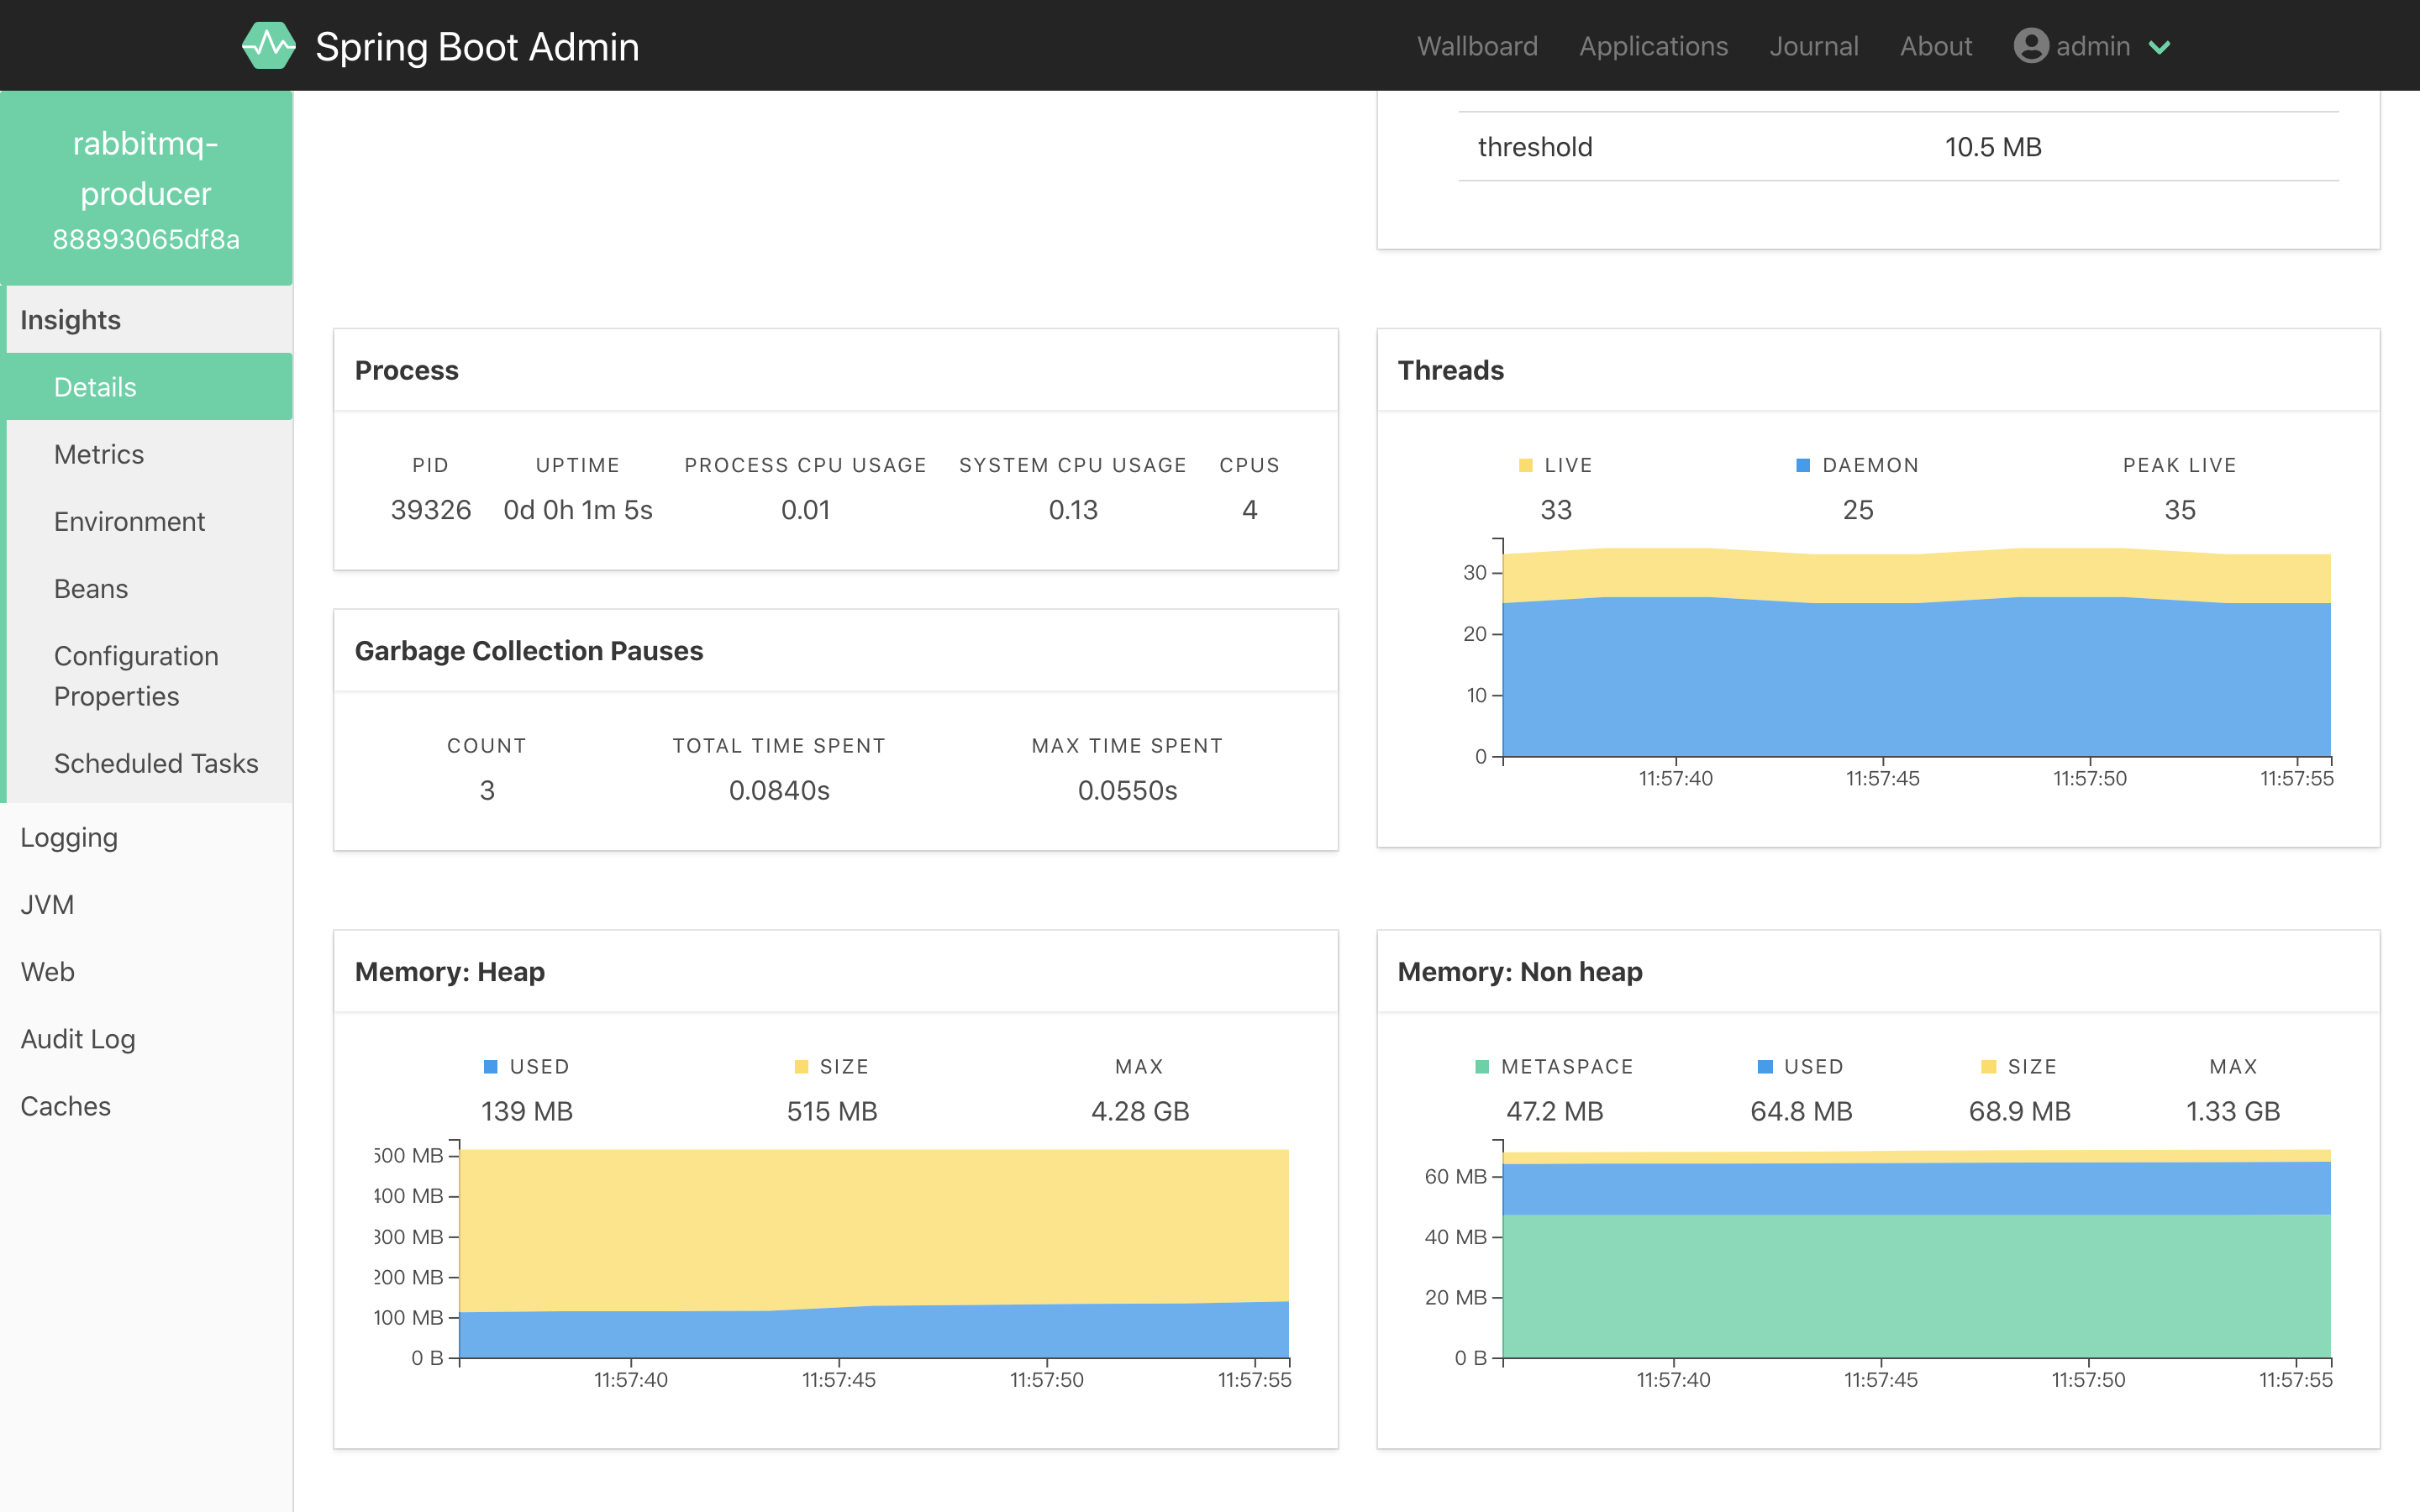Click the Beans sidebar link
The width and height of the screenshot is (2420, 1512).
click(91, 589)
